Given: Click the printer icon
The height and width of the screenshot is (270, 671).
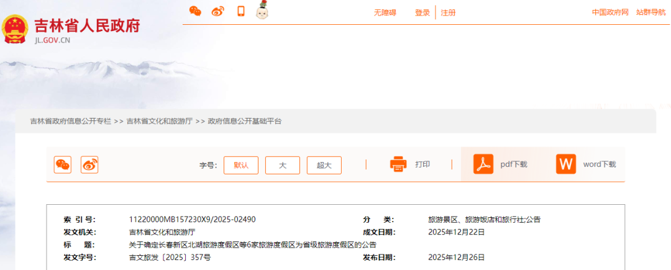Looking at the screenshot, I should pos(398,164).
